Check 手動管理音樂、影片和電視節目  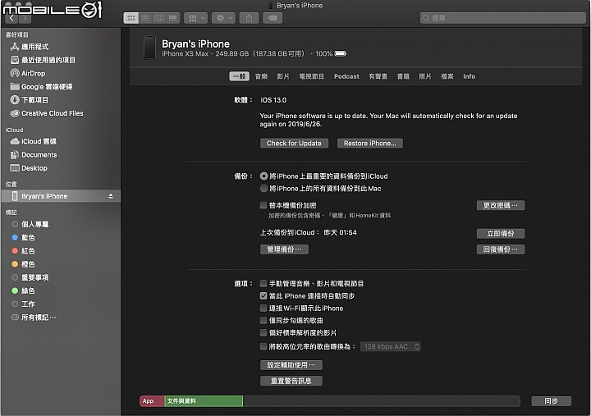263,283
